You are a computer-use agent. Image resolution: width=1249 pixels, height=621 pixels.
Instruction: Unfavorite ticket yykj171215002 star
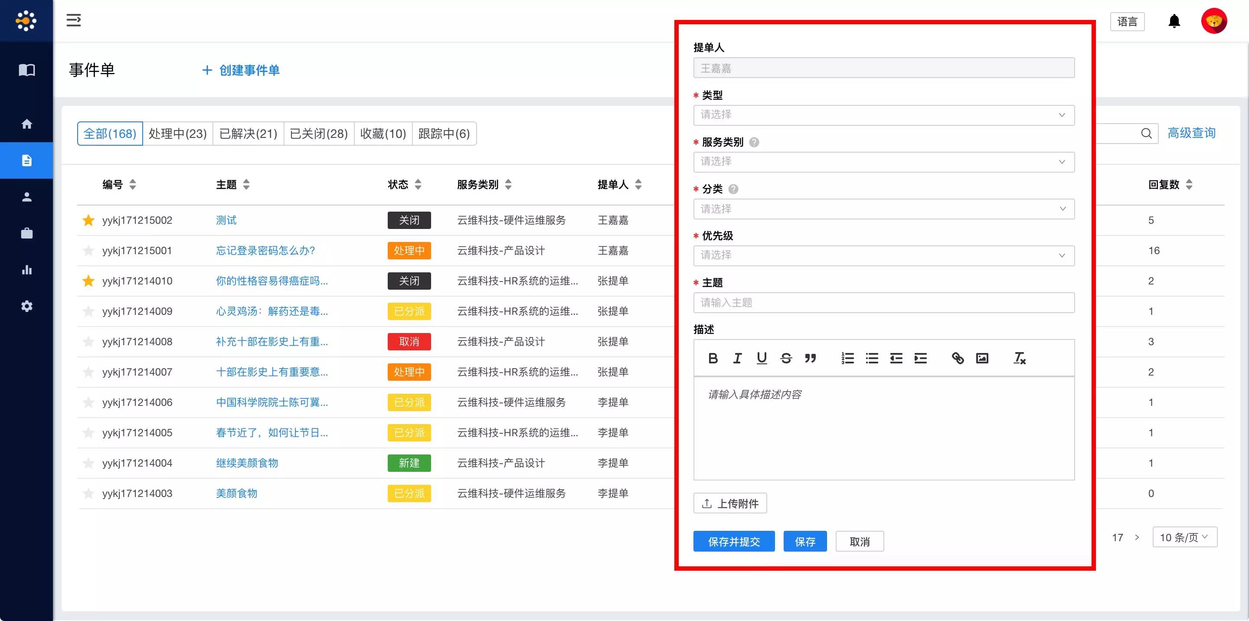pos(88,221)
